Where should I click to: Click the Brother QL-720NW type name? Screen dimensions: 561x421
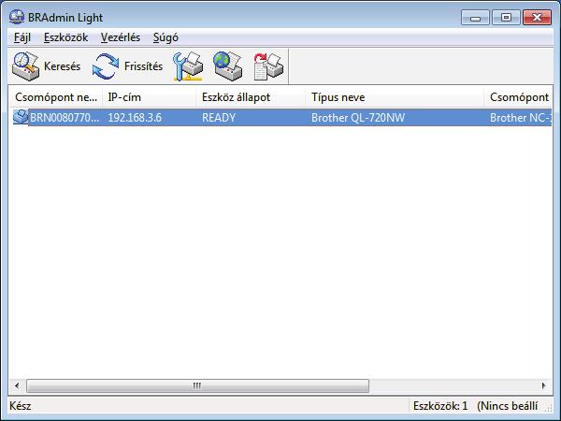[358, 118]
